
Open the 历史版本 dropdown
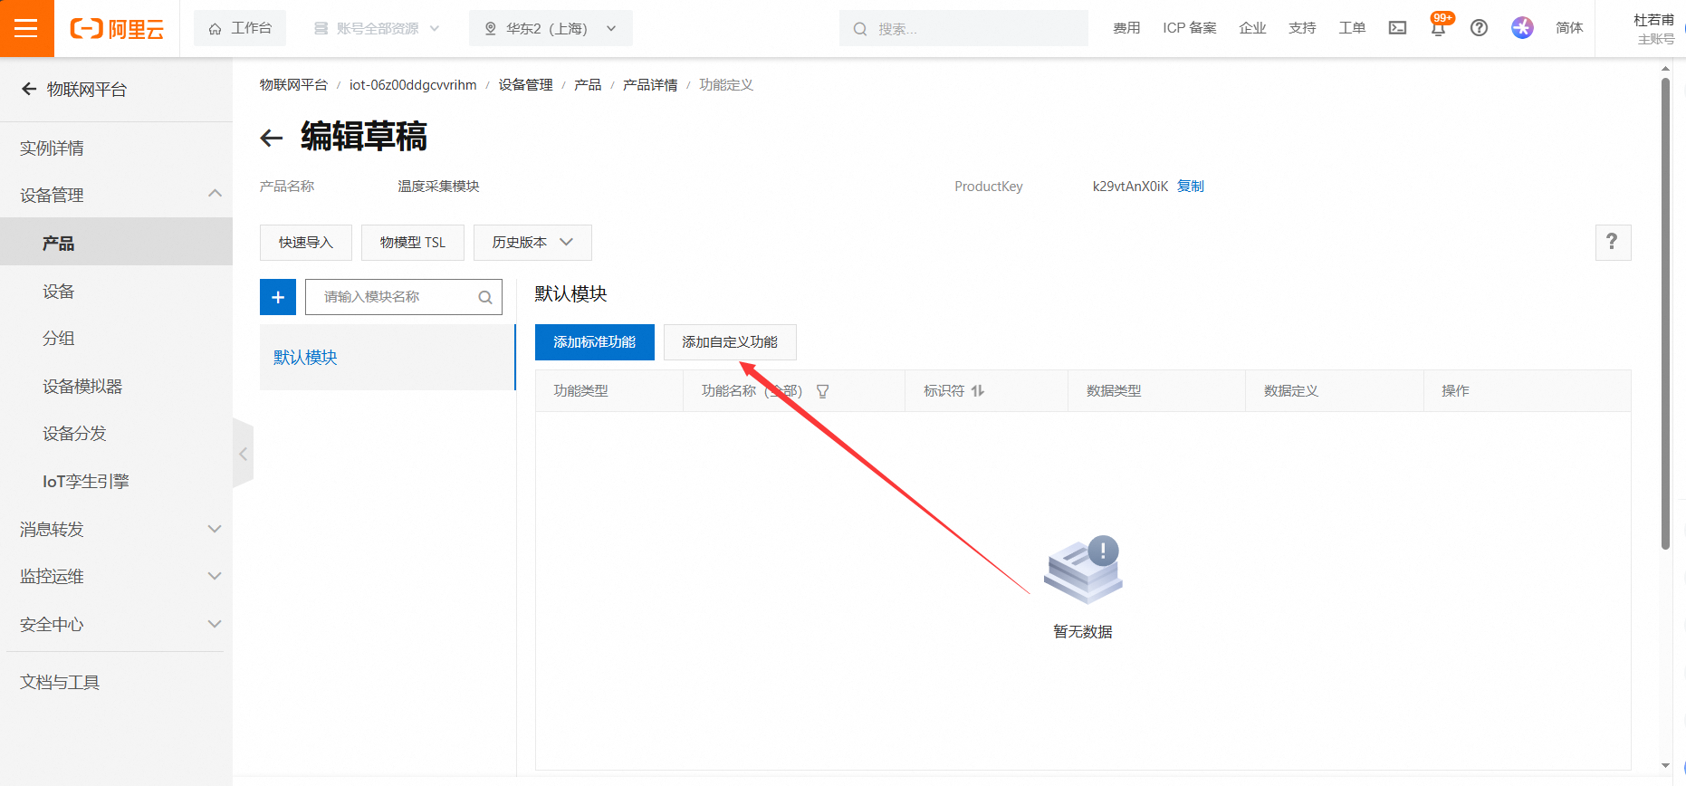(532, 243)
